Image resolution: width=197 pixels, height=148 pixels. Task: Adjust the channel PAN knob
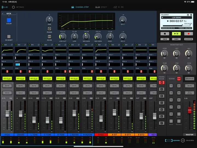[49, 19]
